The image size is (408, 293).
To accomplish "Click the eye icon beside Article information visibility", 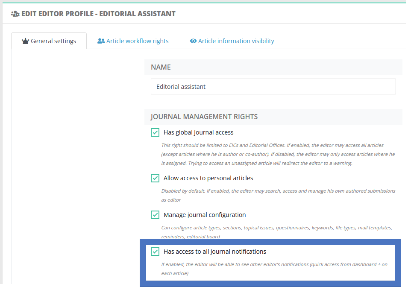I will [193, 41].
